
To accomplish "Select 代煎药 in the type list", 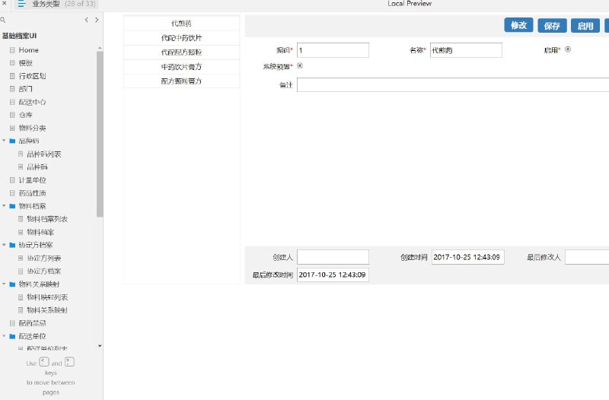I will (x=181, y=24).
